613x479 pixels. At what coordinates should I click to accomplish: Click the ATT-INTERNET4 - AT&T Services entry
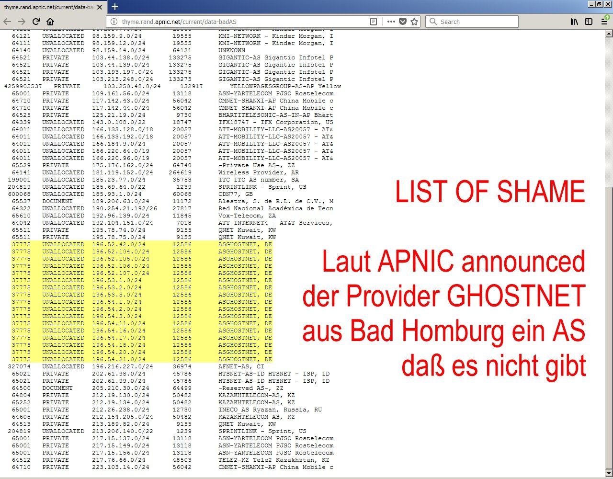point(276,223)
